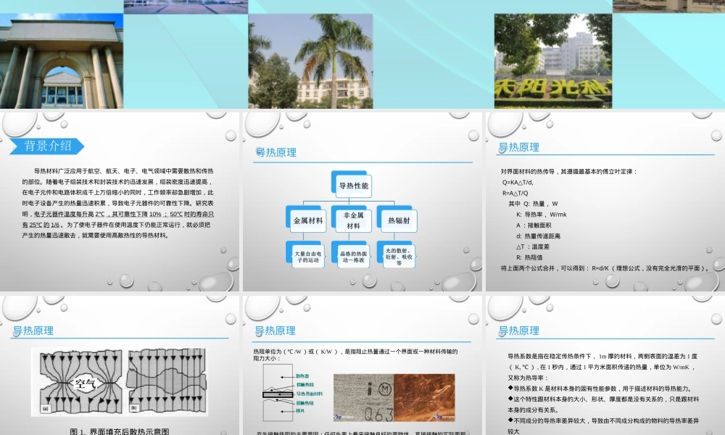The height and width of the screenshot is (435, 725).
Task: Click the R=A△T/Q formula line
Action: 515,194
